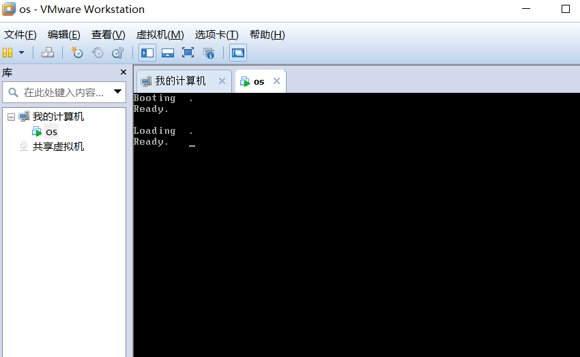Click the VMware Workstation title bar icon

coord(8,9)
